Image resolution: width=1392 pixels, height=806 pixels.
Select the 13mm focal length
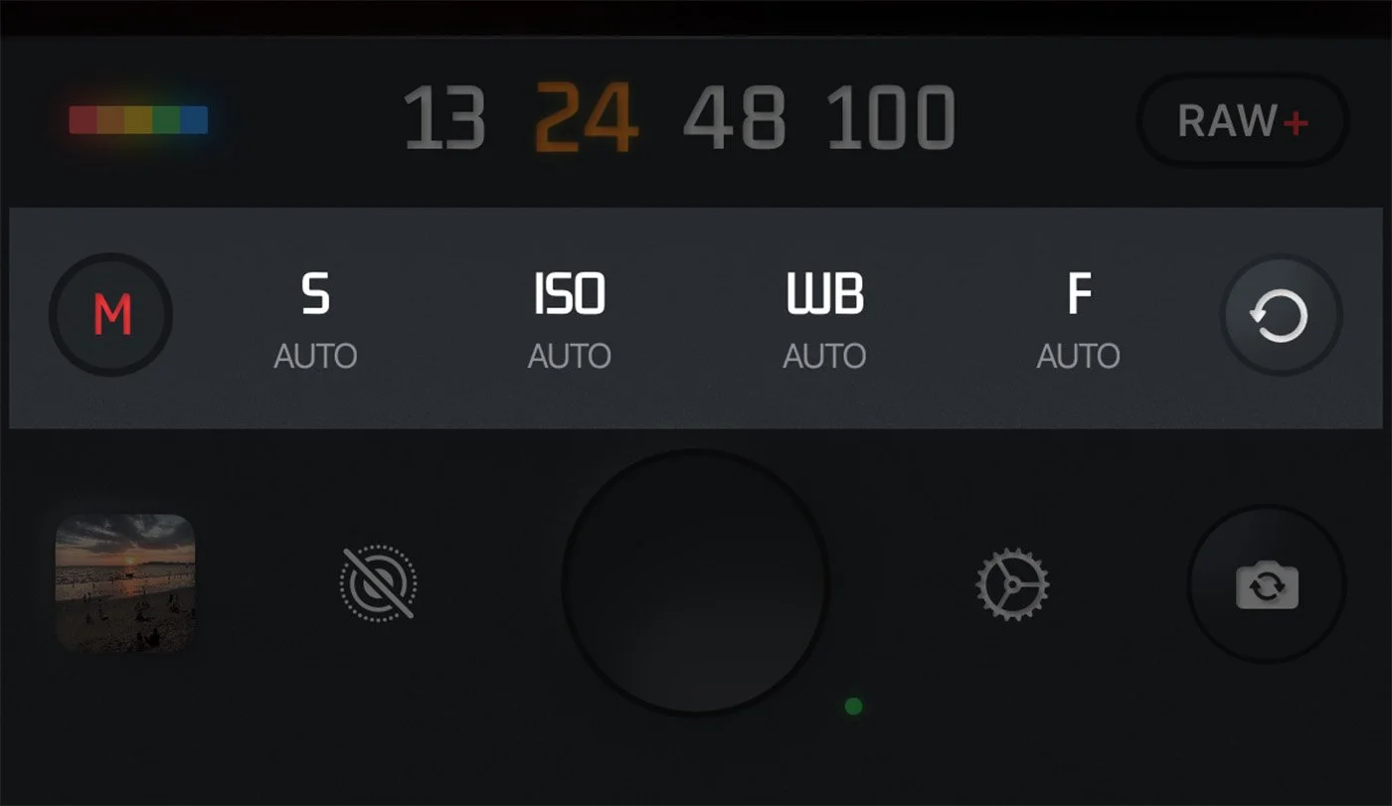(x=444, y=118)
